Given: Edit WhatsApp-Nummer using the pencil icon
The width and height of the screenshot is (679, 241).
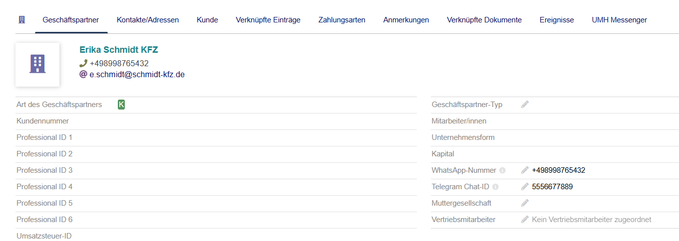Looking at the screenshot, I should click(525, 170).
